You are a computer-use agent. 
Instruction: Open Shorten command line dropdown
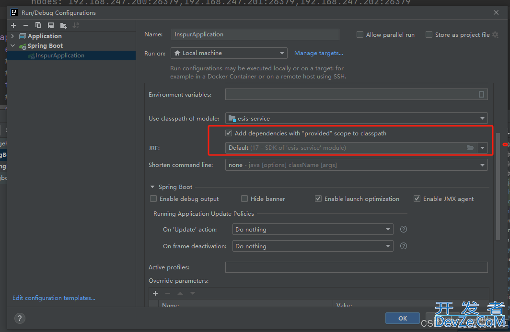point(357,165)
